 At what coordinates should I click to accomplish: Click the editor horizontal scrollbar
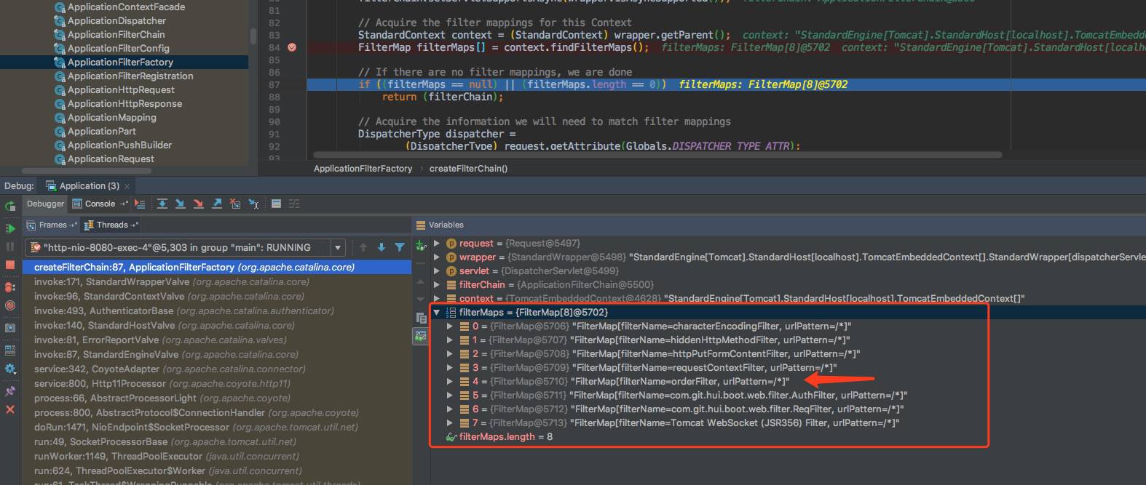(655, 155)
